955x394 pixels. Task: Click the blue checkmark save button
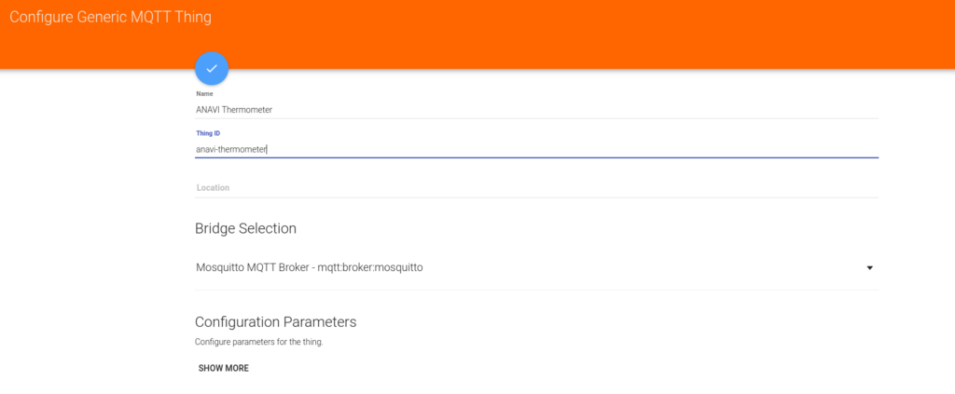(212, 68)
